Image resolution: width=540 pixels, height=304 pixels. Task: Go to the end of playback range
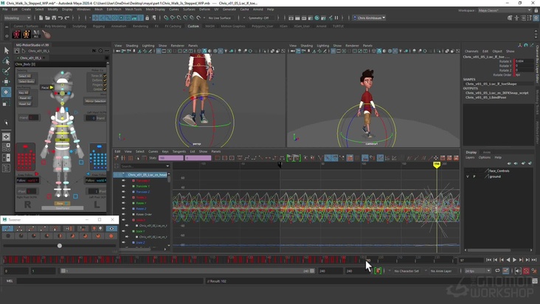click(x=534, y=260)
